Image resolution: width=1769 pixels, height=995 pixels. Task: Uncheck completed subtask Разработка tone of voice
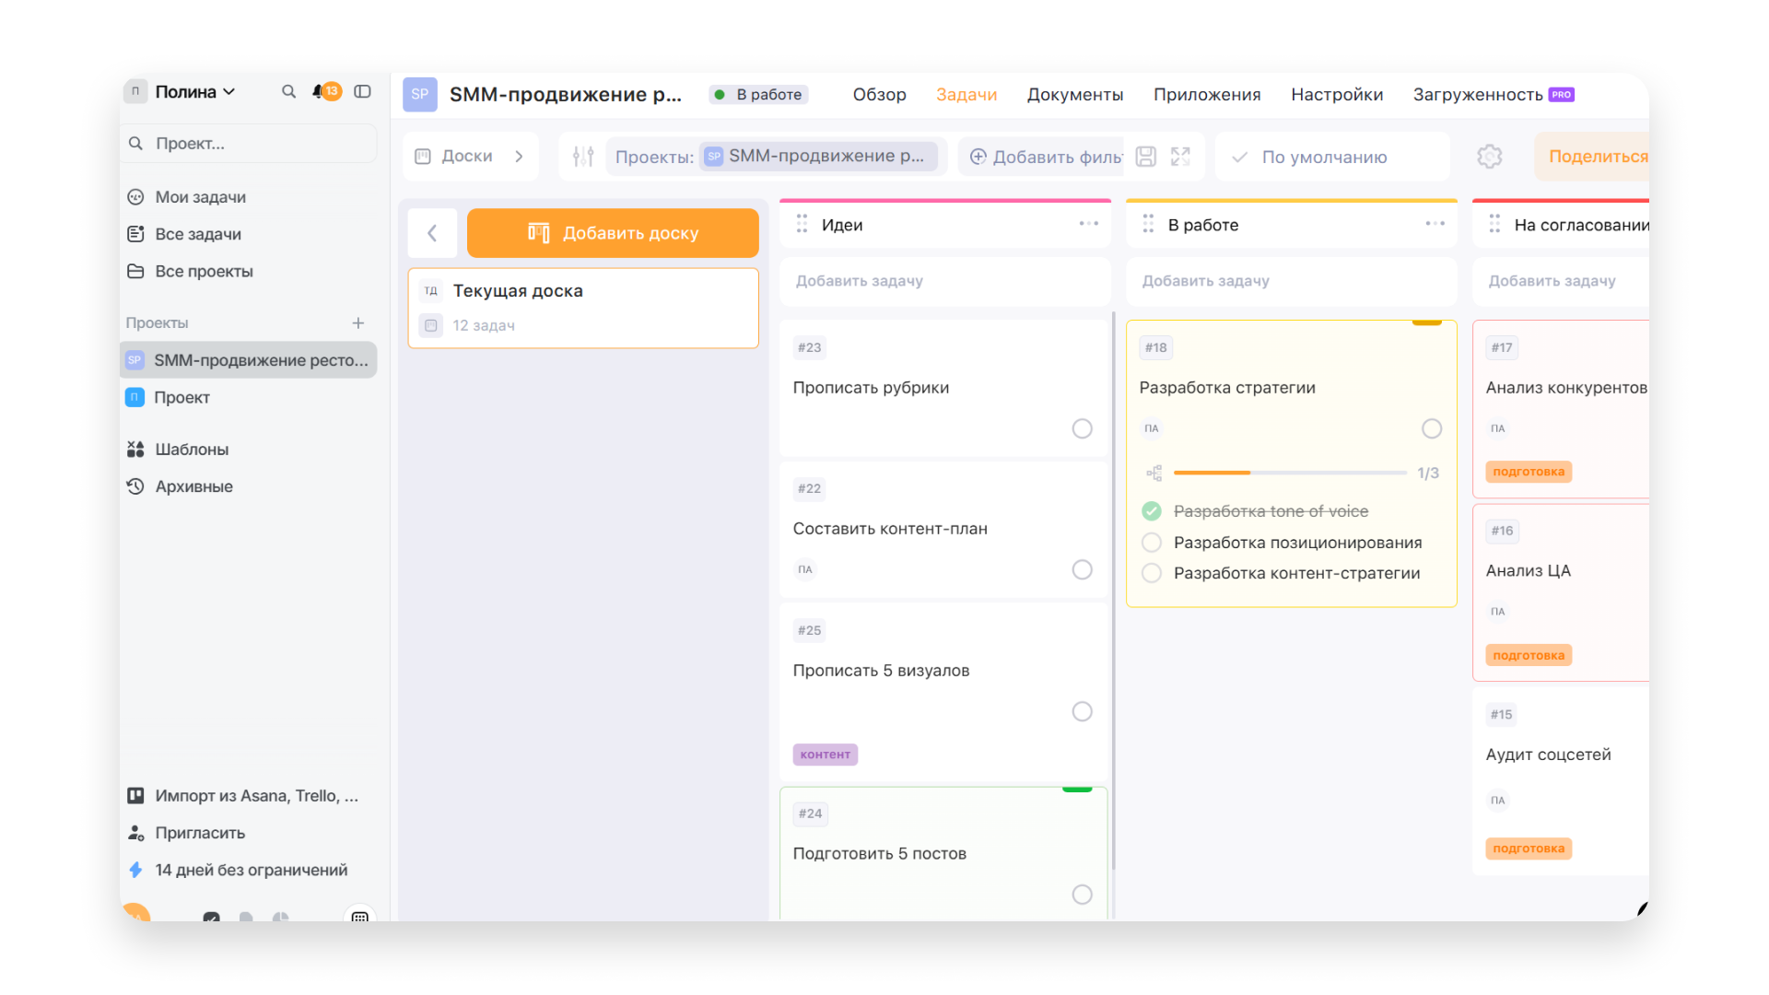pos(1152,511)
